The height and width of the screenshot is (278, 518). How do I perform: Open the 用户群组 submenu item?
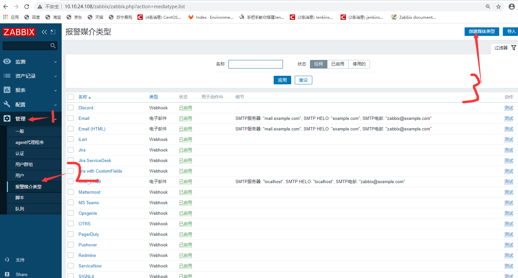pos(34,164)
